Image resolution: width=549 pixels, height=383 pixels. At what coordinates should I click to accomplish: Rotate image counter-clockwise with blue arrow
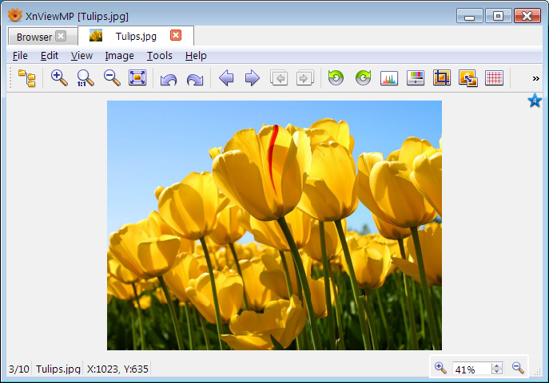(168, 79)
